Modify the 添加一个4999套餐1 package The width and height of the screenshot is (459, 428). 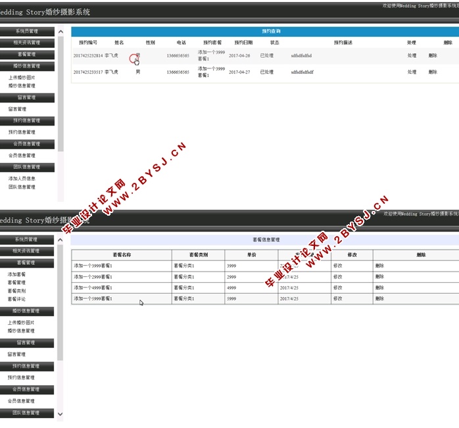[x=337, y=288]
